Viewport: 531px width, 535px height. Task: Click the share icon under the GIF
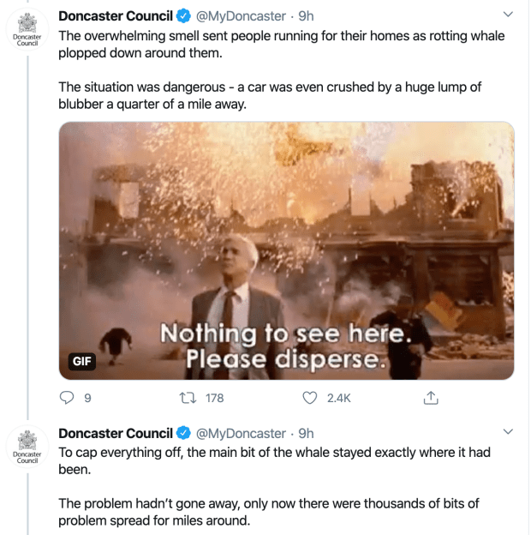(432, 398)
